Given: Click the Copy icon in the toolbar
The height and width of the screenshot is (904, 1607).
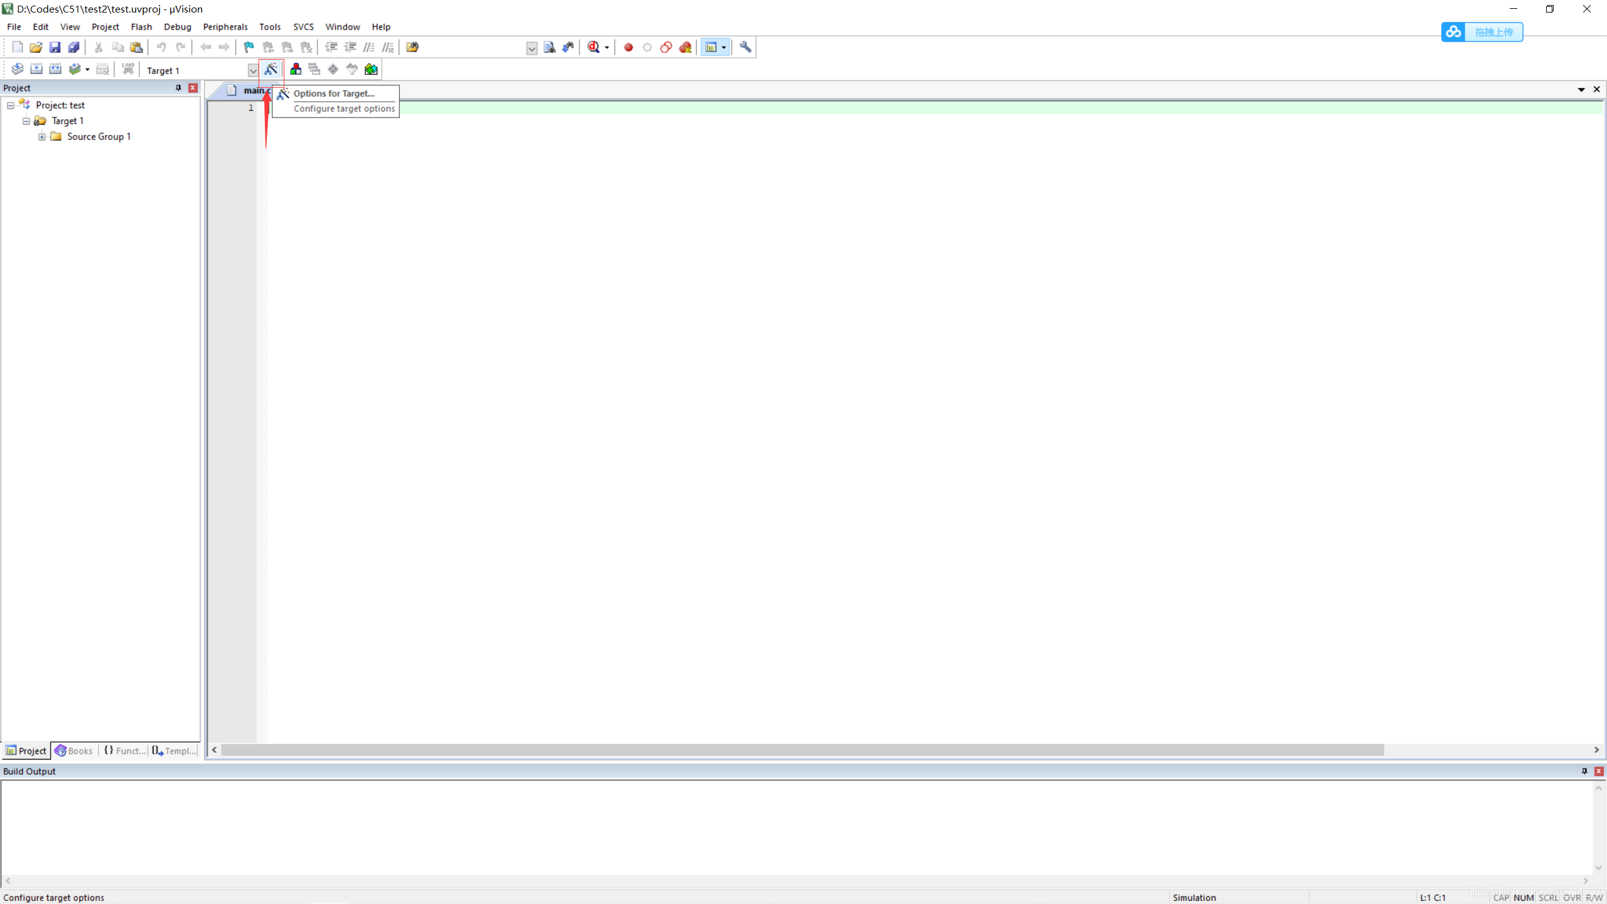Looking at the screenshot, I should [x=117, y=47].
